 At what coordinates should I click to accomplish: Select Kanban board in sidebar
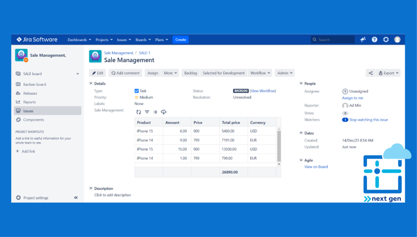click(48, 84)
